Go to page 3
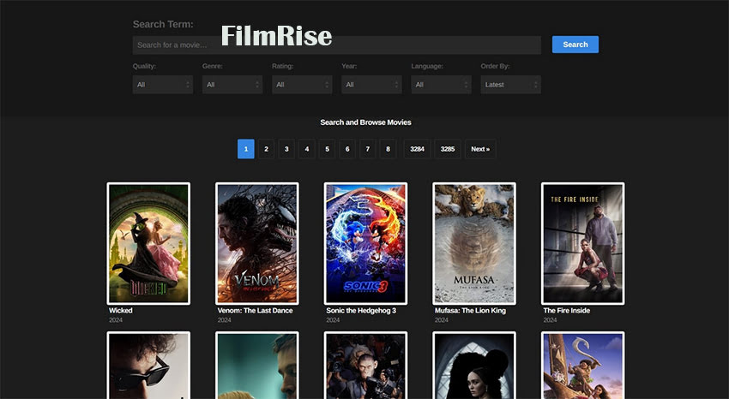Screen dimensions: 729x399 (x=286, y=149)
